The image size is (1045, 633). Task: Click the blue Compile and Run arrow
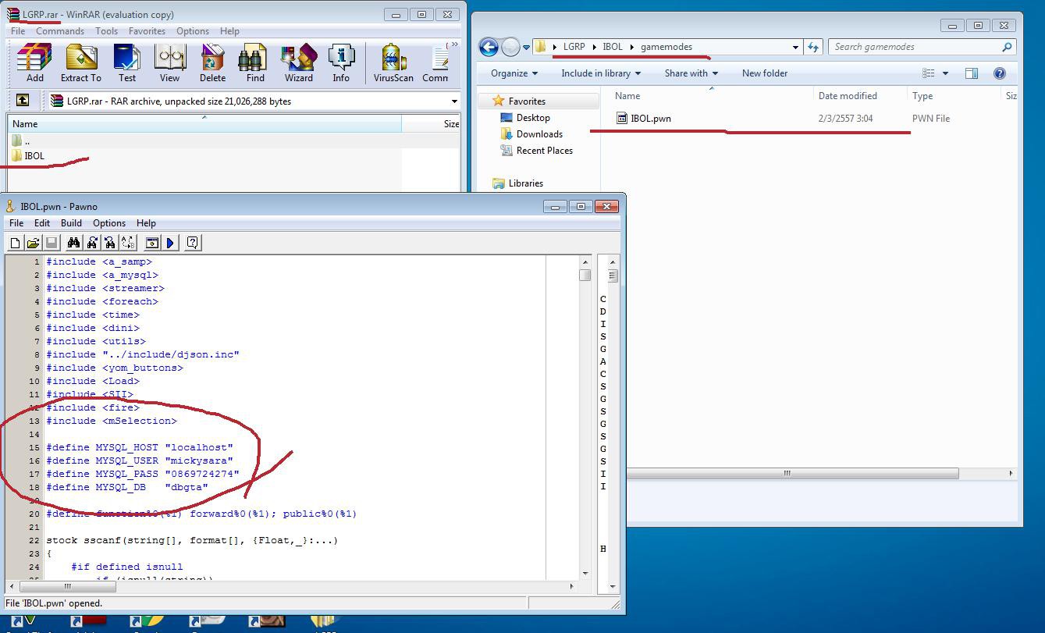(x=170, y=243)
